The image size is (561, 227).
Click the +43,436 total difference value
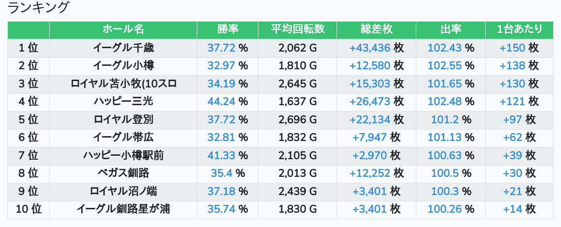[x=370, y=48]
